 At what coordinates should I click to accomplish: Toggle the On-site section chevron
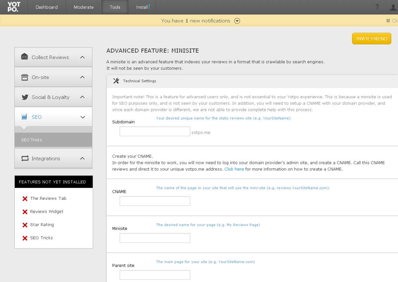(x=82, y=77)
